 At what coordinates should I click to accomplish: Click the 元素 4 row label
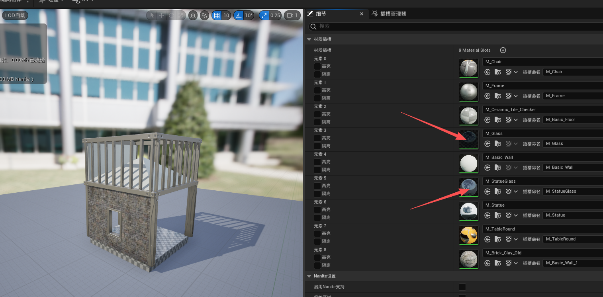(320, 154)
